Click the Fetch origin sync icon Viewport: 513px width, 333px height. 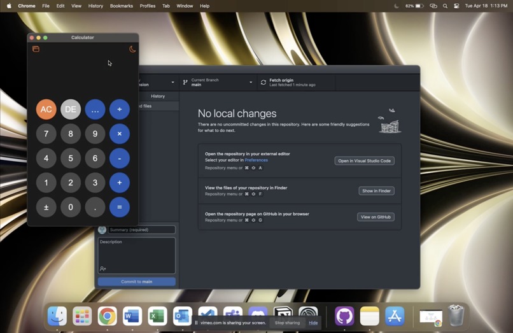click(264, 83)
